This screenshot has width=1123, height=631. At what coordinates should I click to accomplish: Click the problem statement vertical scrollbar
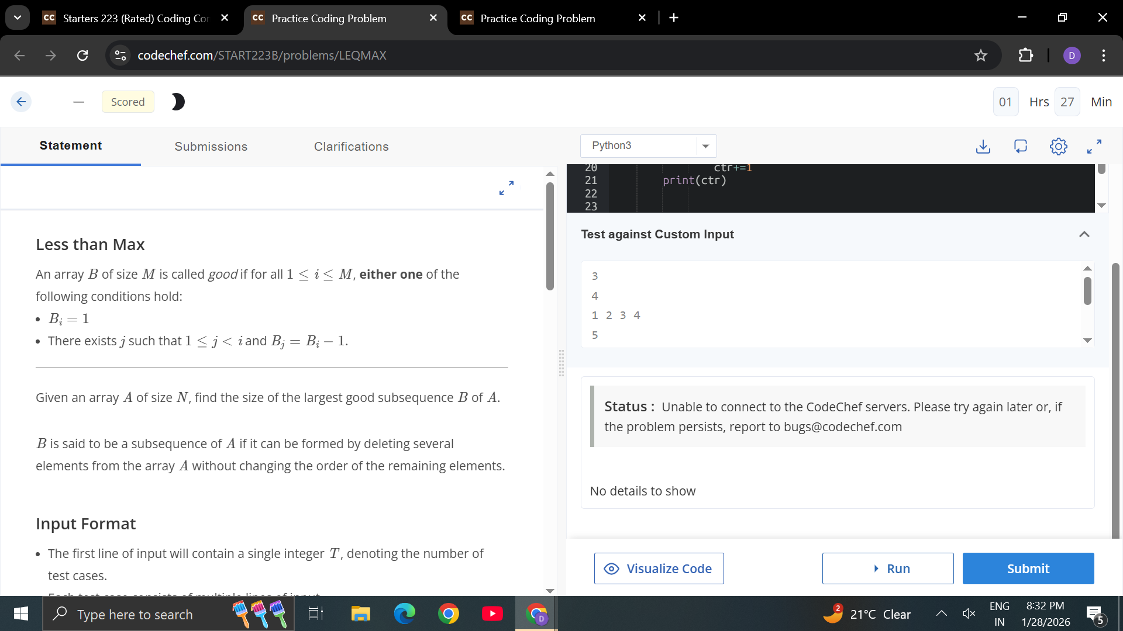[550, 236]
